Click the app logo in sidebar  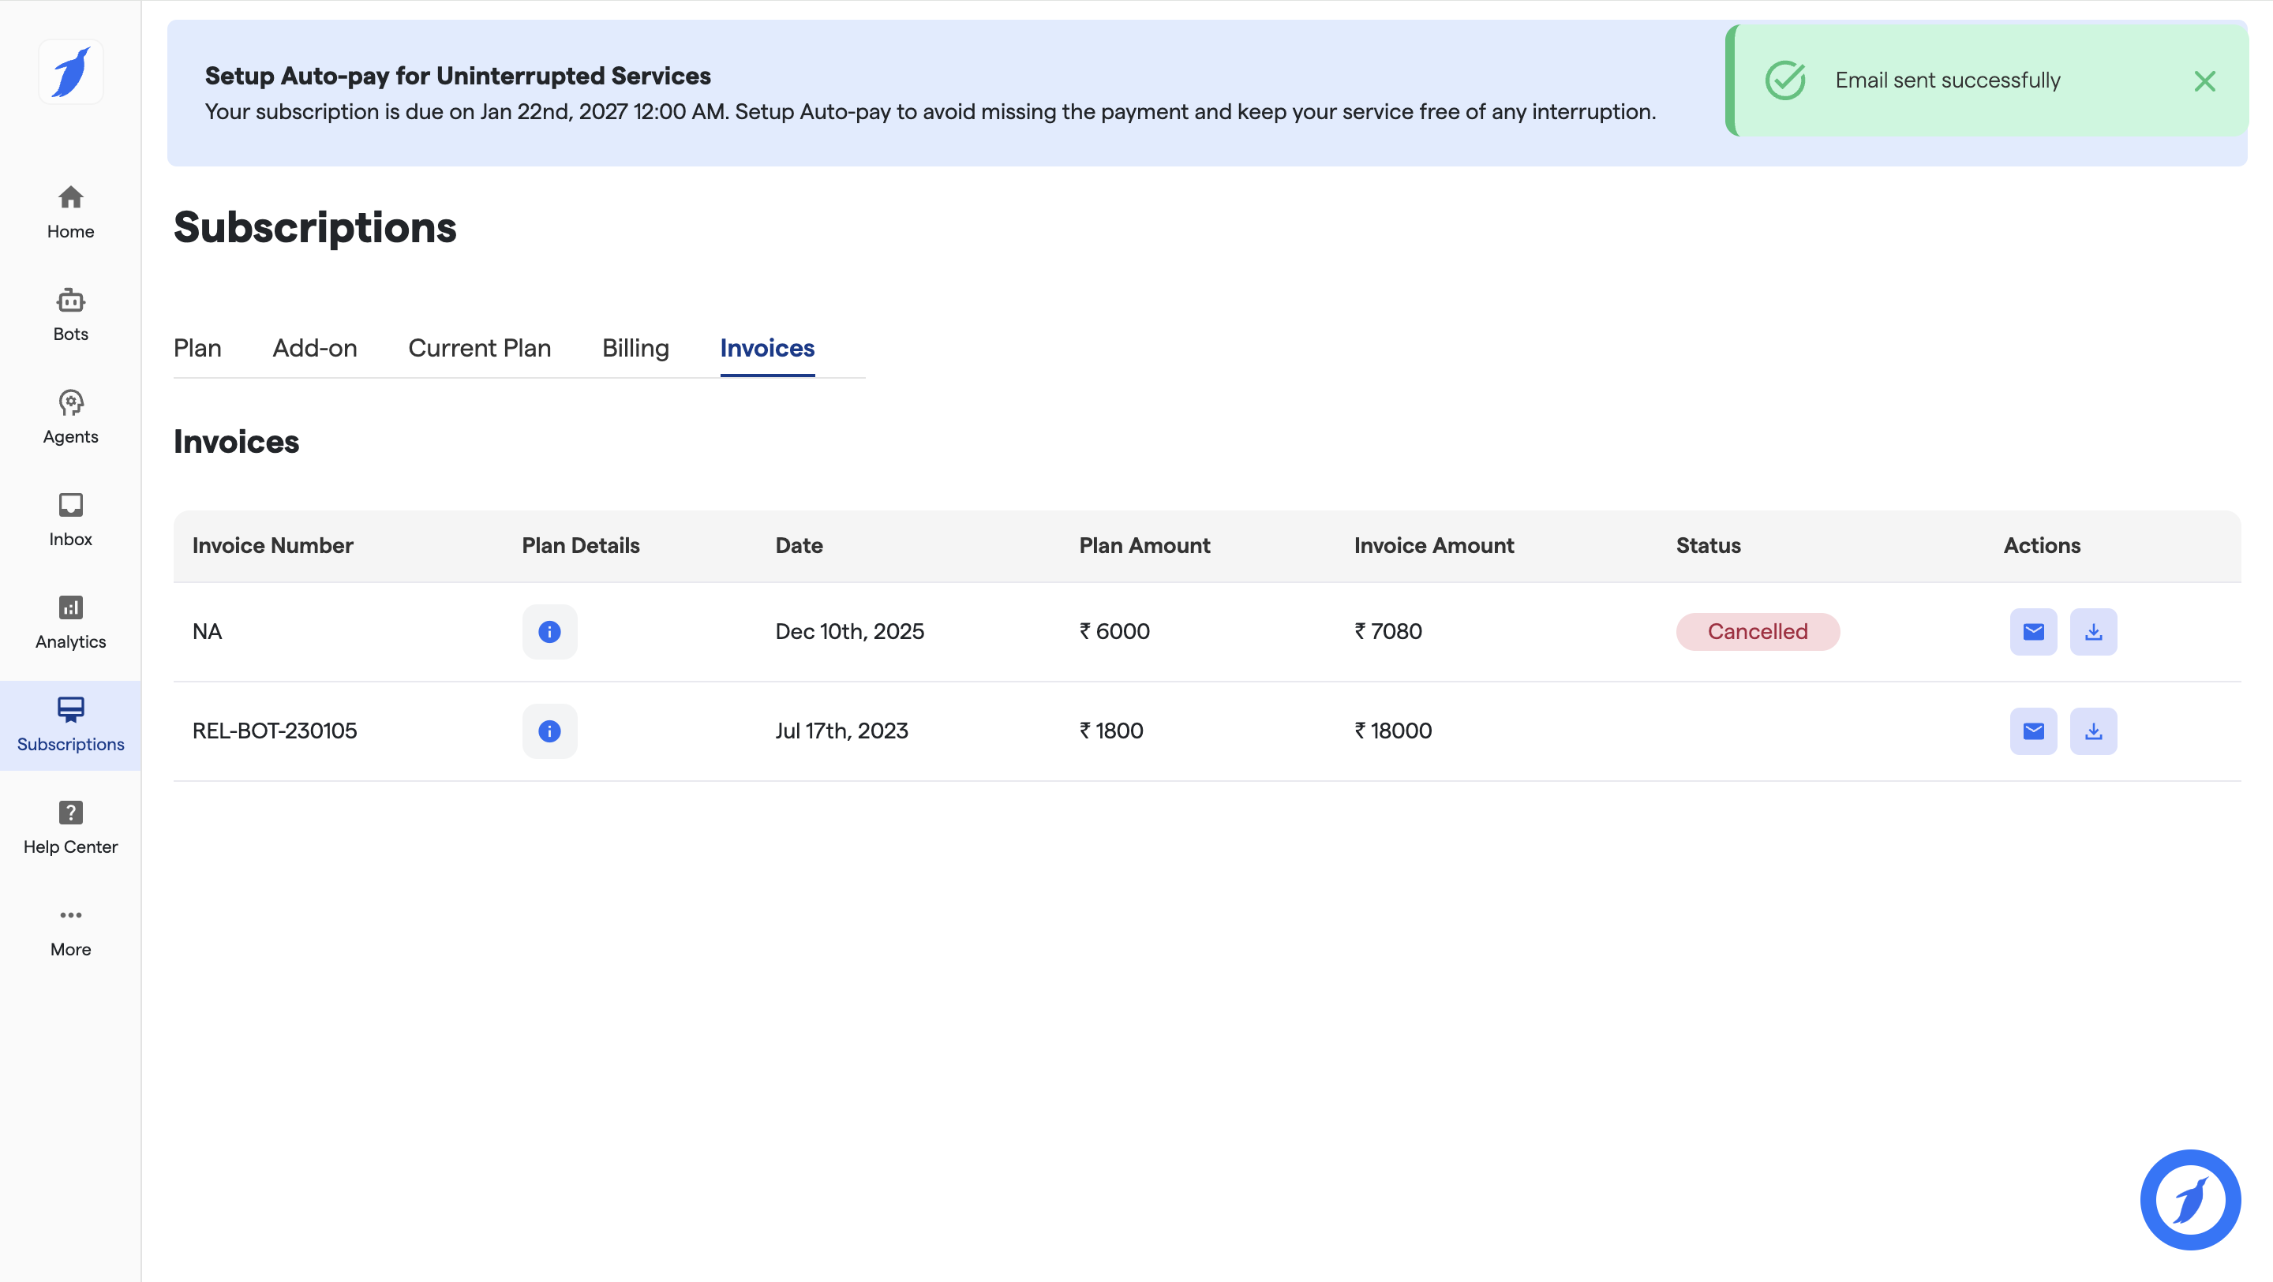(70, 73)
